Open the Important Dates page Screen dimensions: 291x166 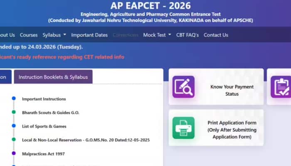[89, 35]
